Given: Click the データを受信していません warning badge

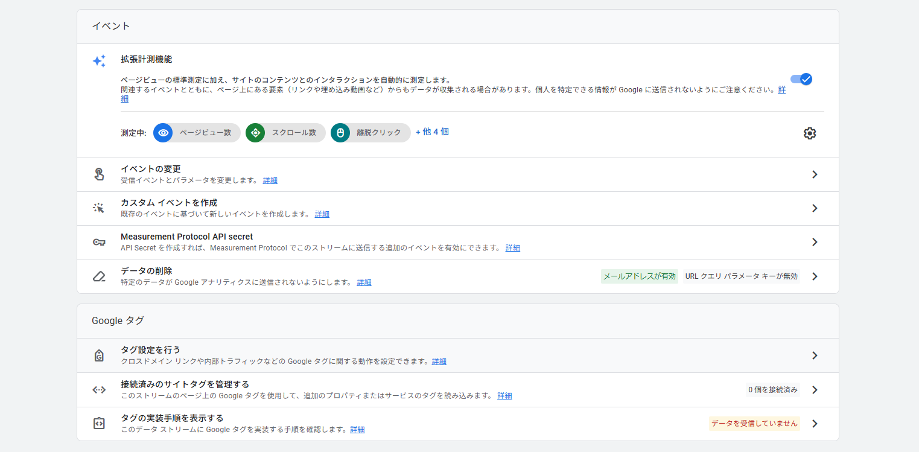Looking at the screenshot, I should click(754, 424).
